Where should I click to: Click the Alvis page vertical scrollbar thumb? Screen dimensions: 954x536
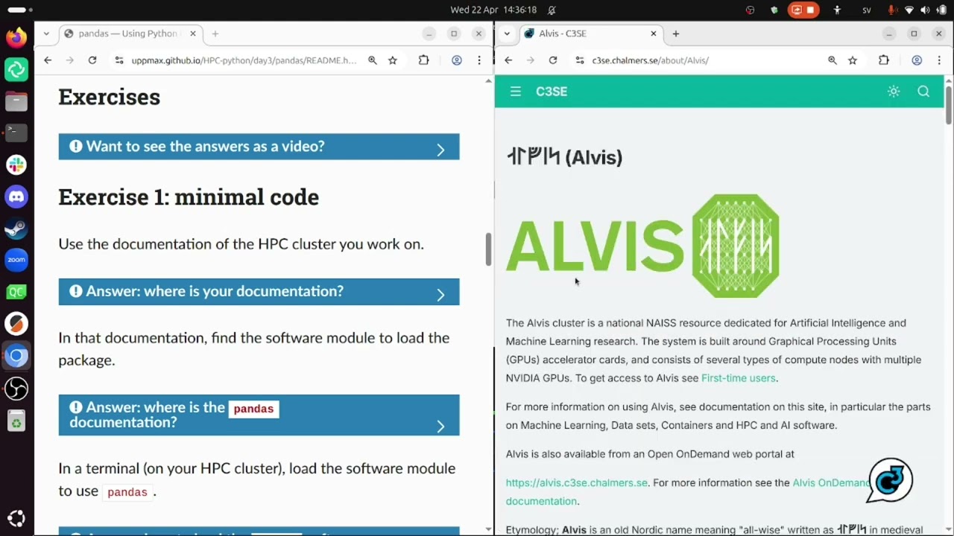click(x=949, y=105)
